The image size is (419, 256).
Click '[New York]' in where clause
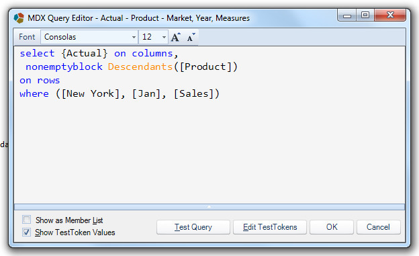(91, 94)
